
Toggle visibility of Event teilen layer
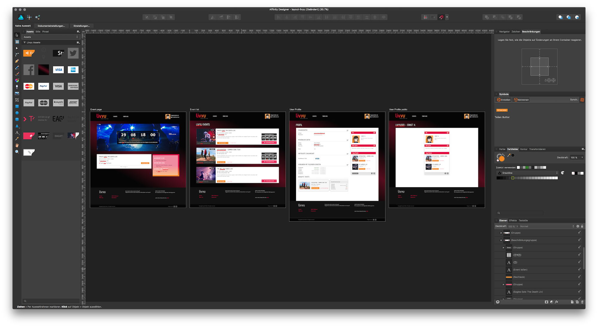(579, 269)
